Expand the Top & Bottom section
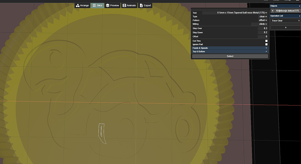301x164 pixels. coord(230,51)
